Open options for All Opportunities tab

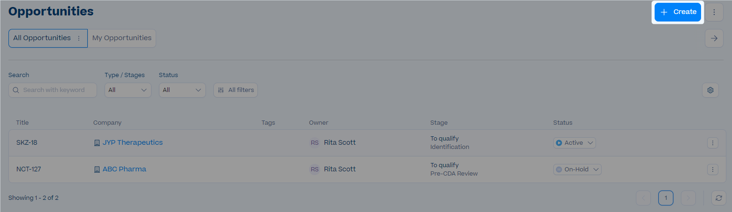coord(79,38)
